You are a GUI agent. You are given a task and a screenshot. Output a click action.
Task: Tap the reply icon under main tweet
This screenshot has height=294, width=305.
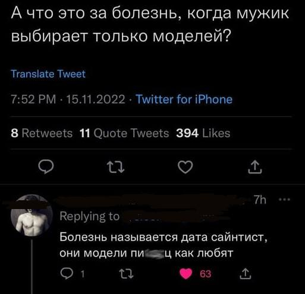pos(46,167)
